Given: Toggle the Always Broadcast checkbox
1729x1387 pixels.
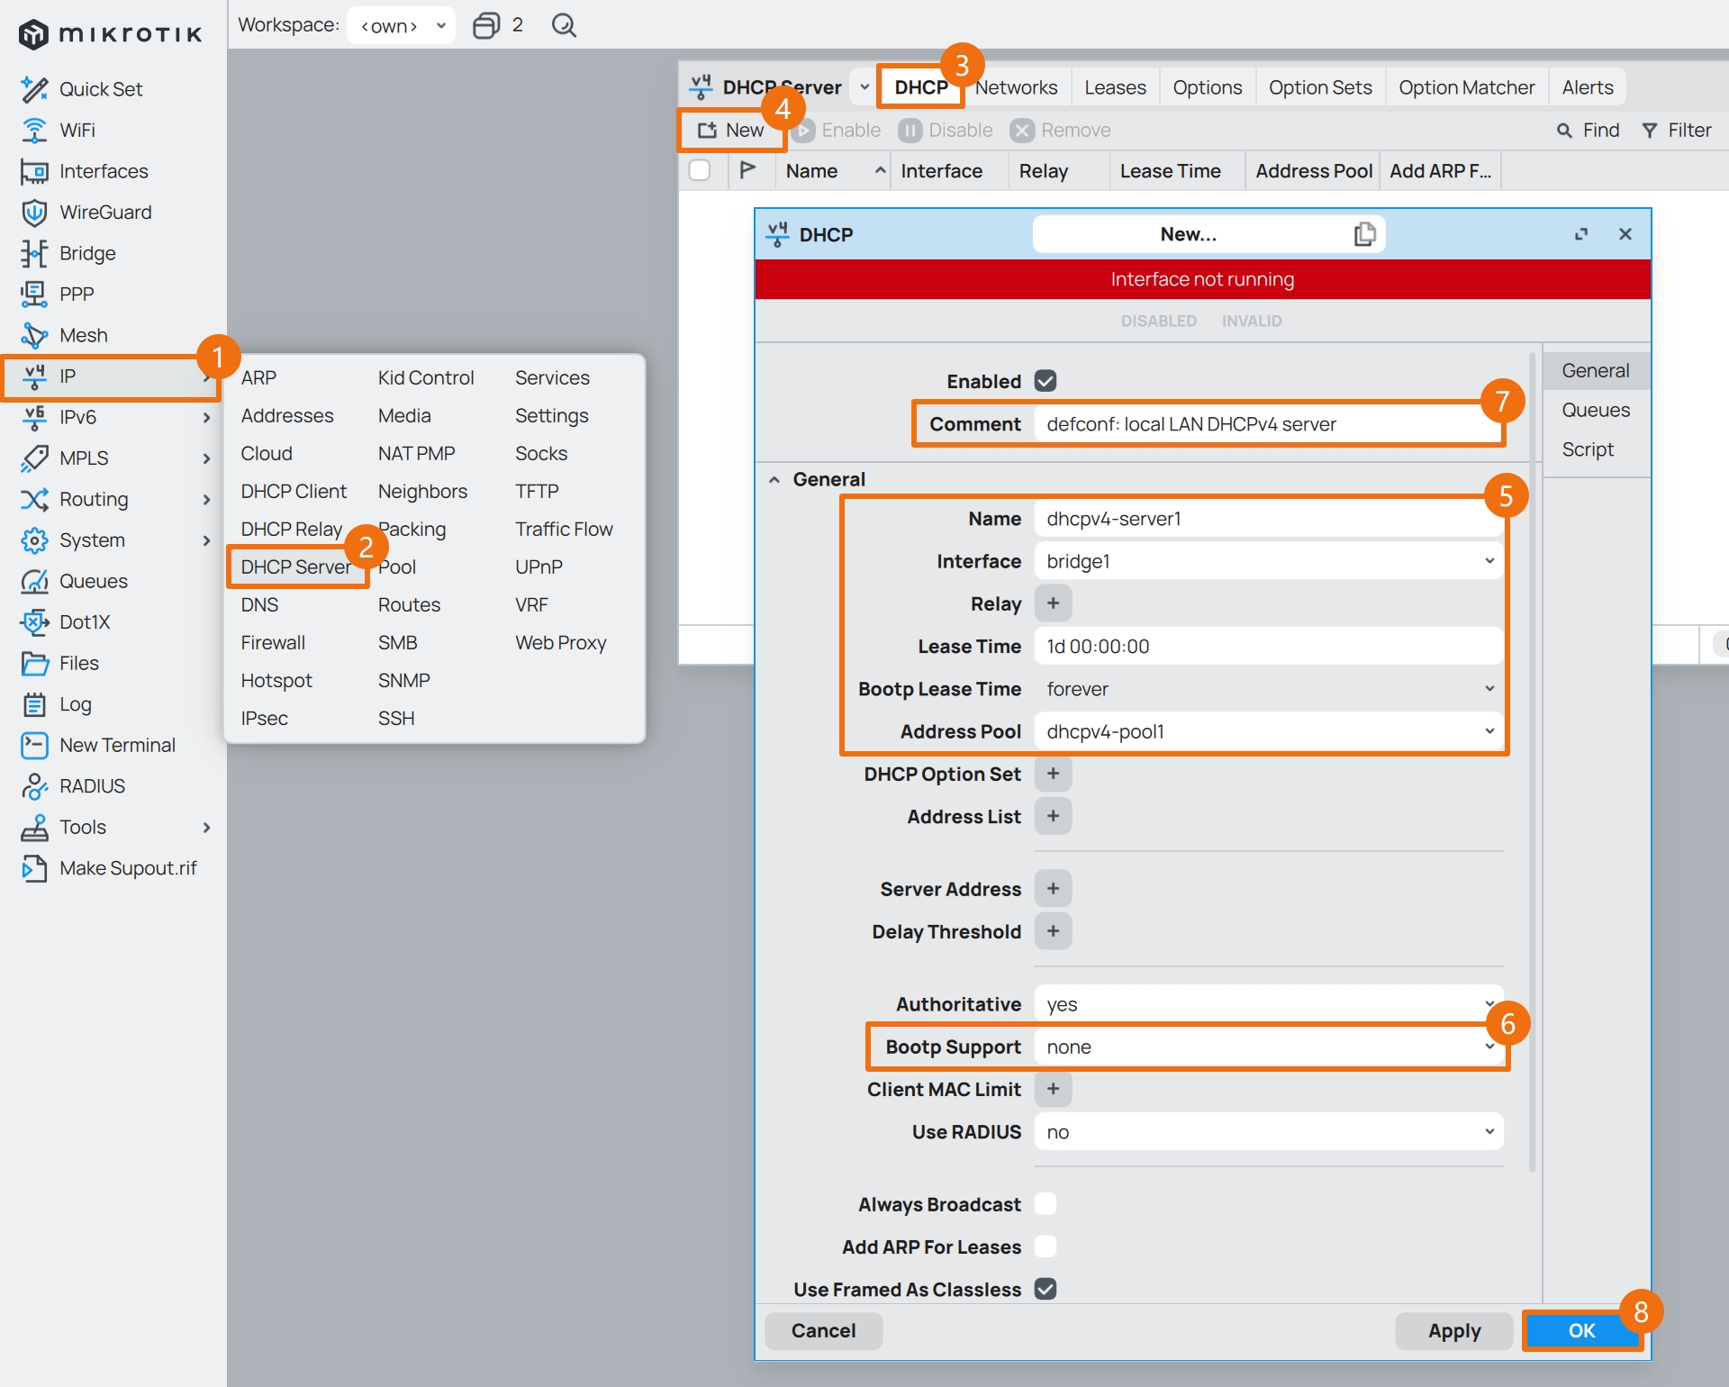Looking at the screenshot, I should coord(1046,1204).
